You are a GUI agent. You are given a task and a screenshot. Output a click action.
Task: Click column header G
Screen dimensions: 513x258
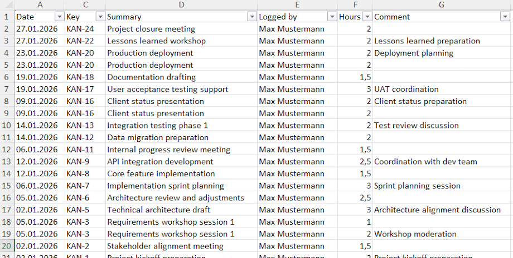(x=441, y=5)
